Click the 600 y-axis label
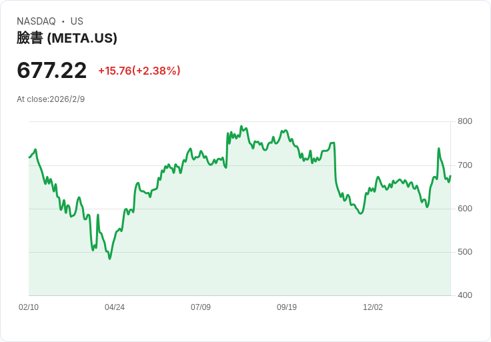The width and height of the screenshot is (491, 342). (x=465, y=209)
